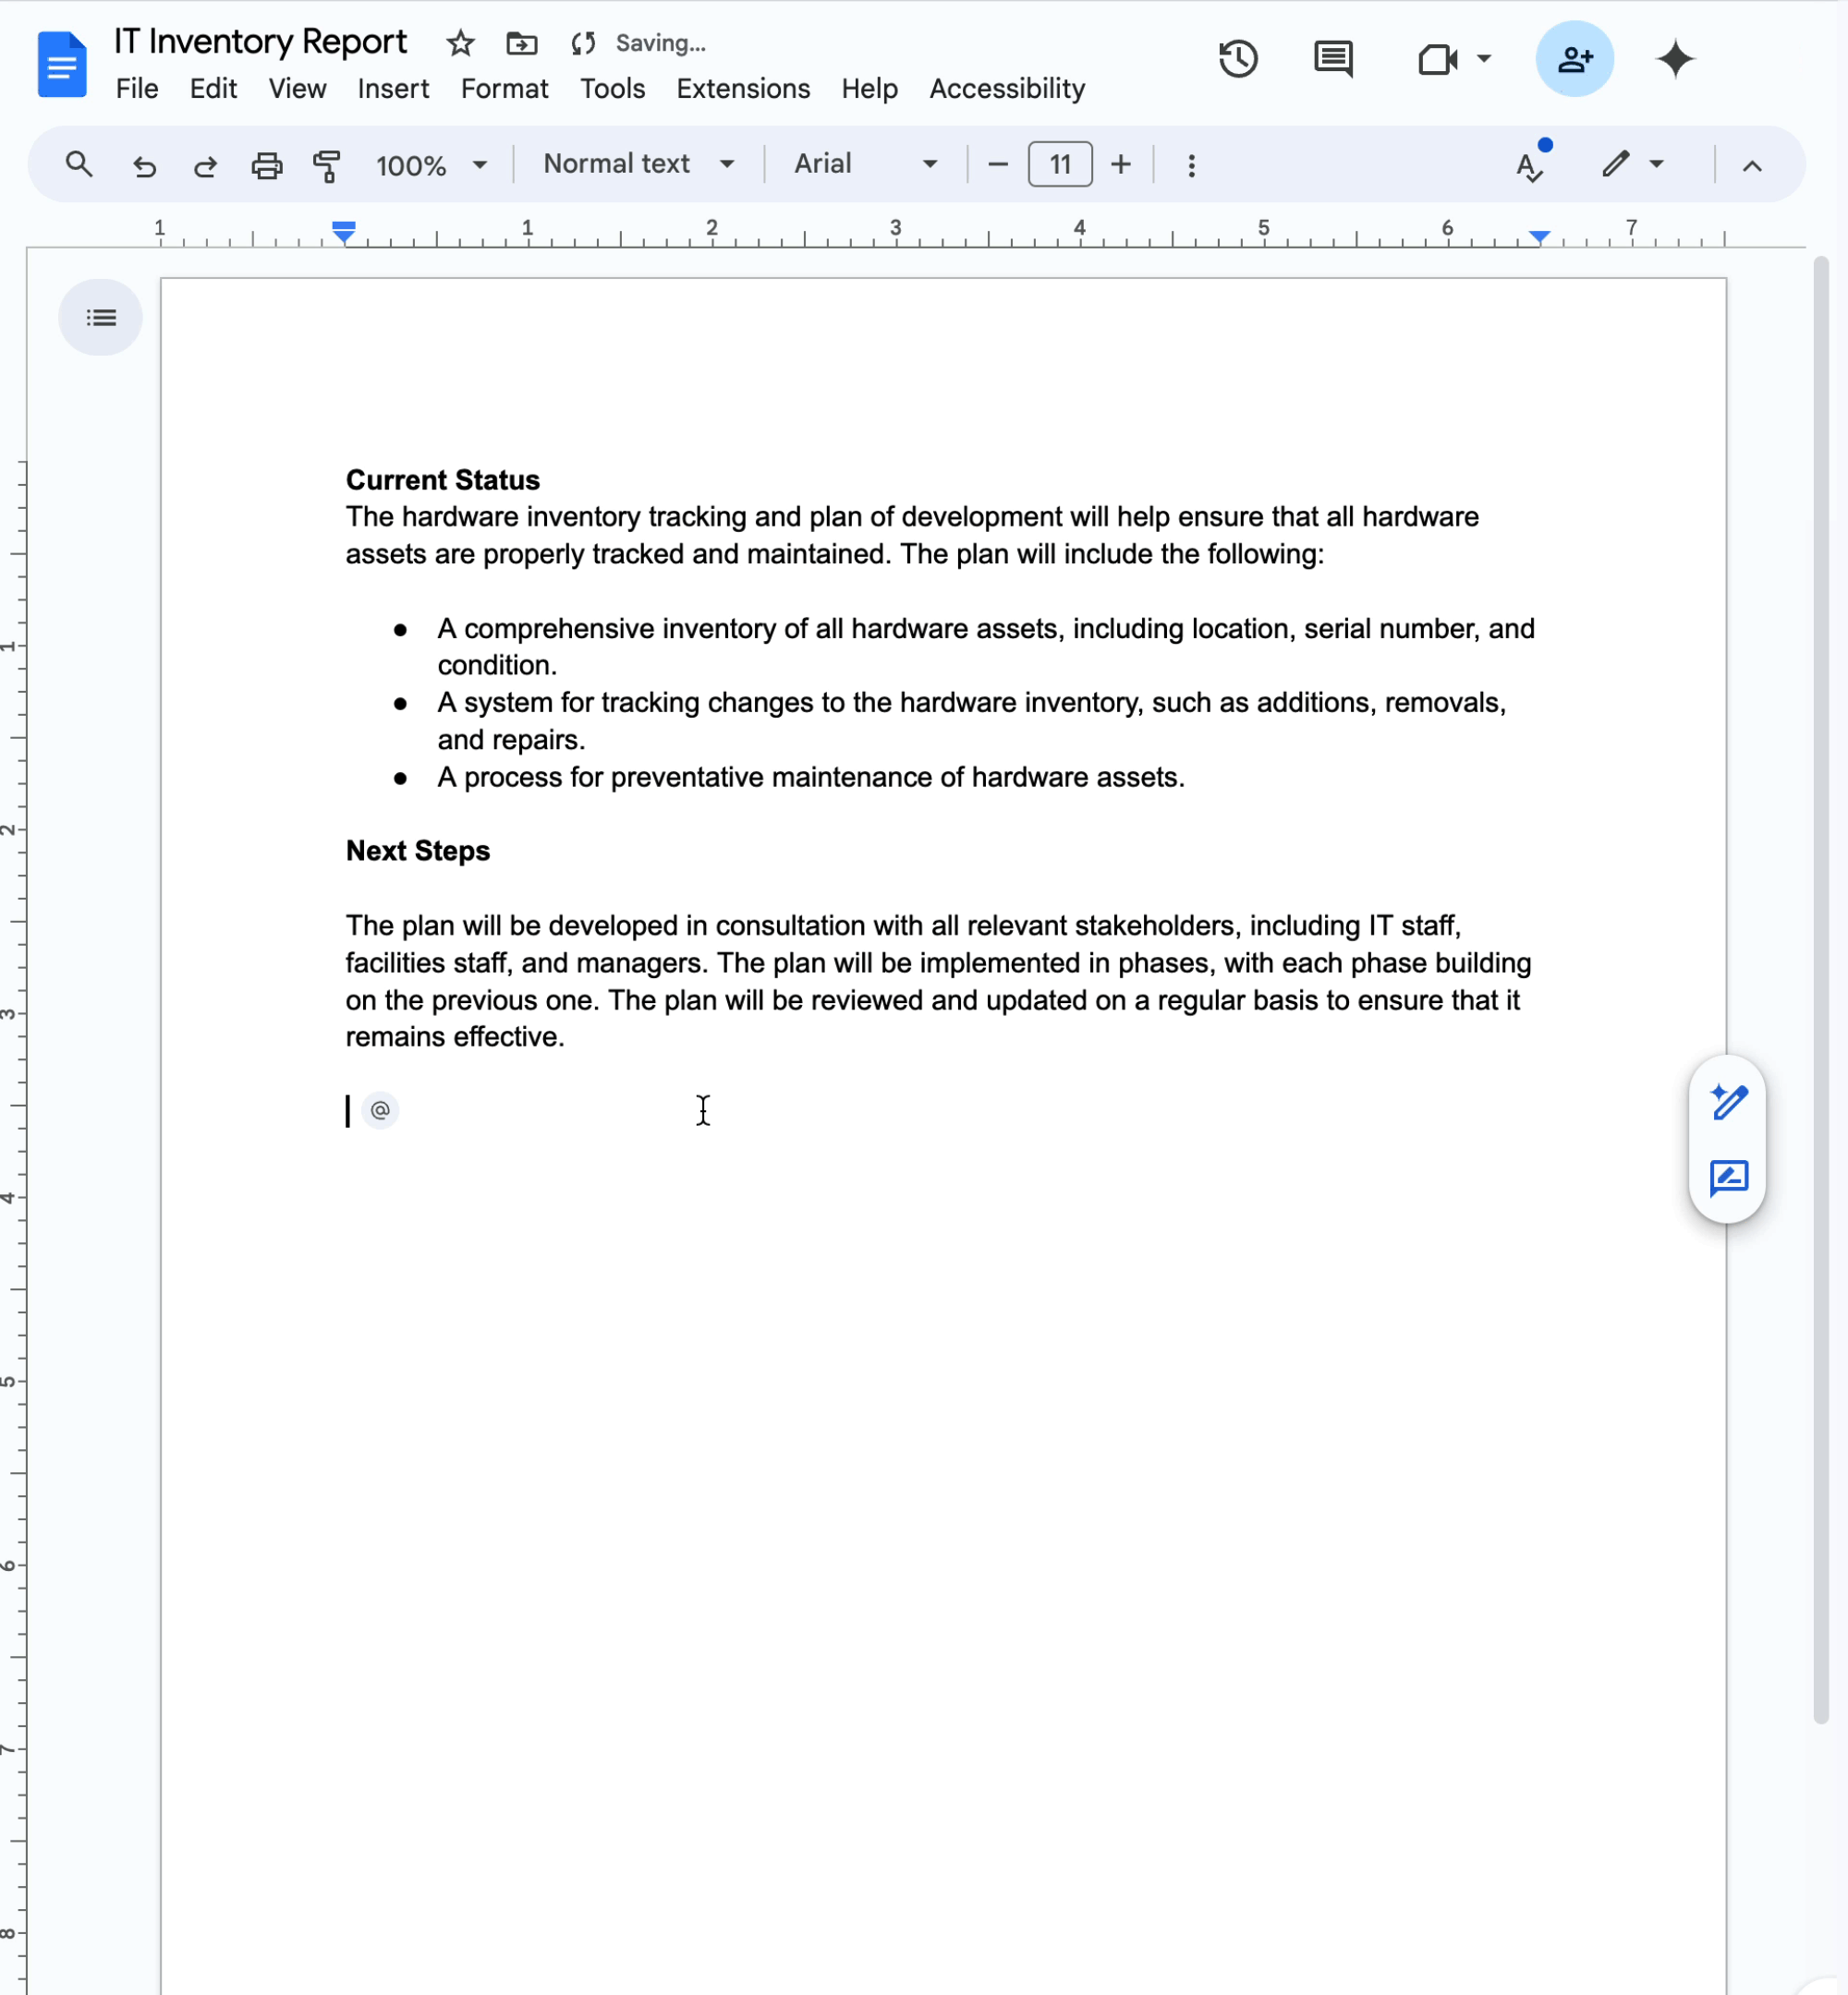This screenshot has width=1848, height=1995.
Task: Click the document title IT Inventory Report
Action: (x=261, y=42)
